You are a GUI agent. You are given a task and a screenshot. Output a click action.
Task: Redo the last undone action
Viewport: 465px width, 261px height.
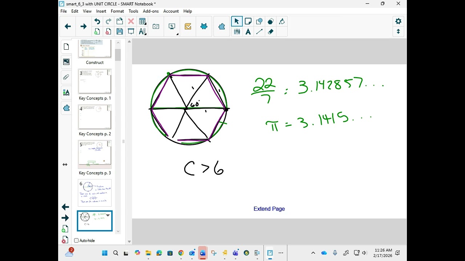point(108,21)
